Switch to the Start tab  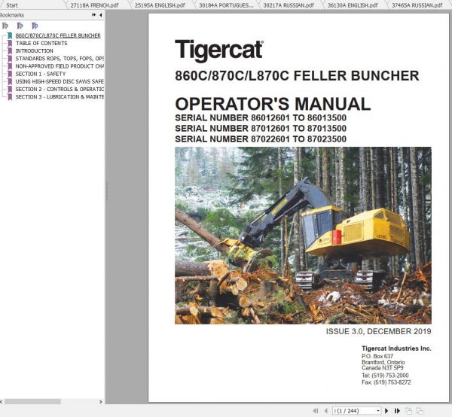point(12,5)
